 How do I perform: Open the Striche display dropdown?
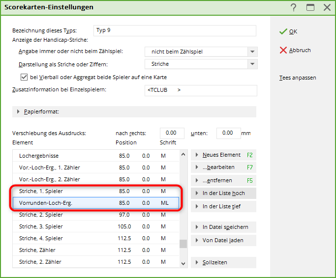(x=252, y=64)
